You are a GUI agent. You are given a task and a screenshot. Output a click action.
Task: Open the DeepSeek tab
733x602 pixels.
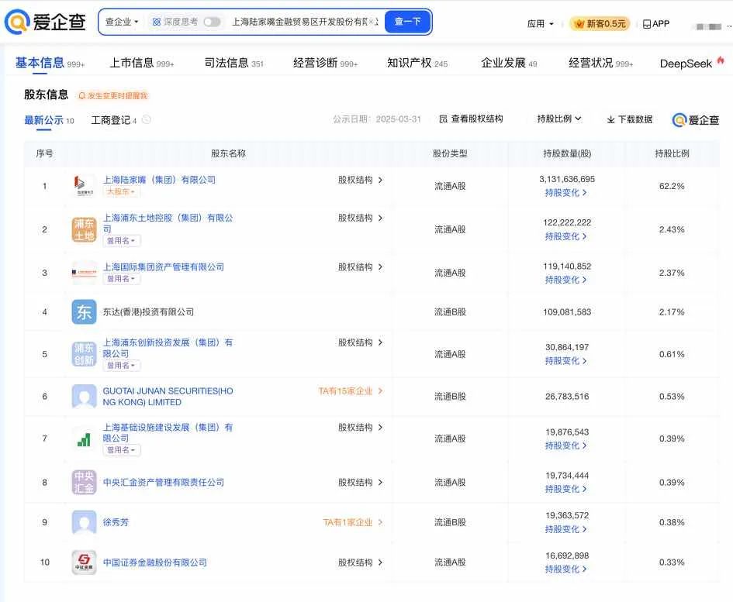click(692, 63)
